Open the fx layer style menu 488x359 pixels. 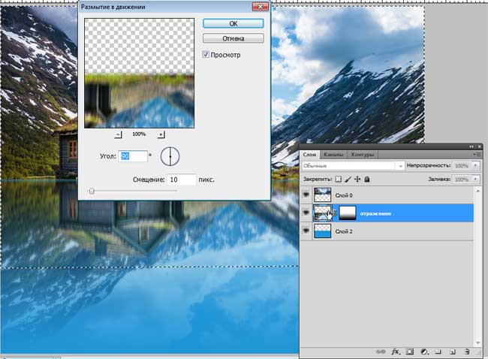tap(396, 351)
